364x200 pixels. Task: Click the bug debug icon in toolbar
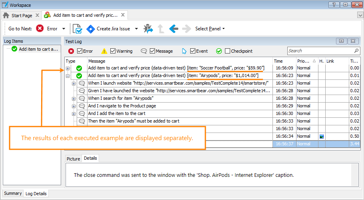point(148,29)
